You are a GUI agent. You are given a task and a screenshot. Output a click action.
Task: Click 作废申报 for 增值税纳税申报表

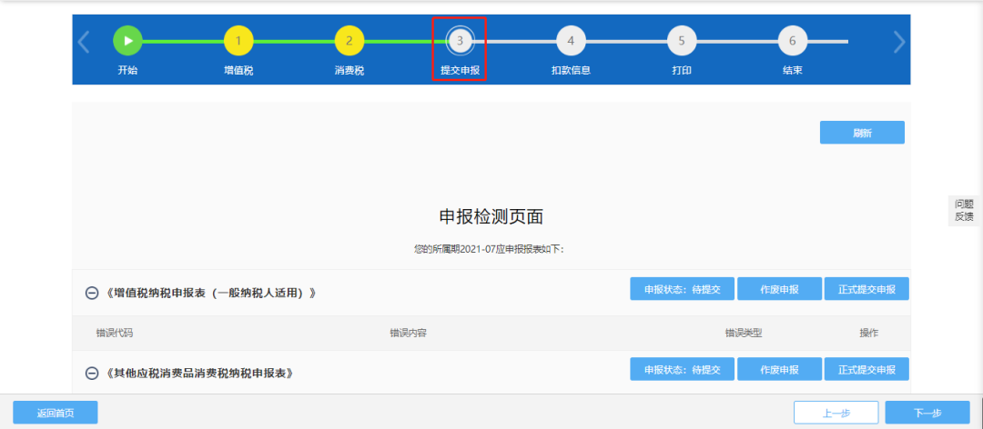pyautogui.click(x=779, y=289)
